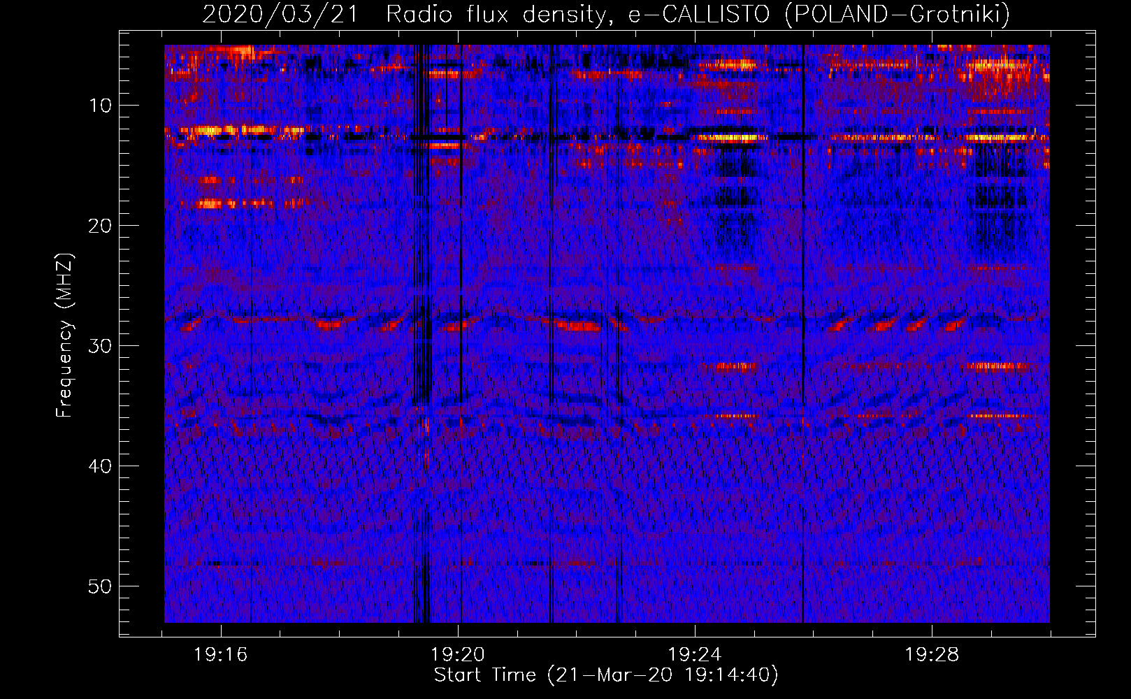The width and height of the screenshot is (1131, 699).
Task: Click the time tick label "19:24"
Action: [x=695, y=655]
